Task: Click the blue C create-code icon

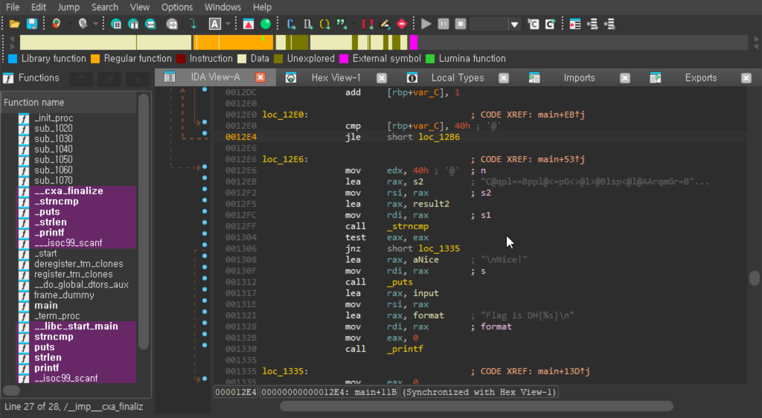Action: coord(291,25)
